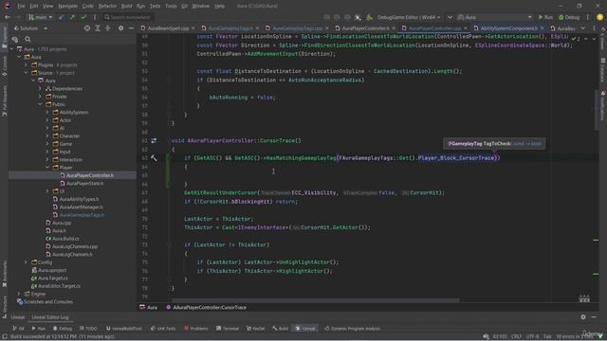Click the Search everywhere field
Viewport: 607px width, 341px height.
click(129, 17)
